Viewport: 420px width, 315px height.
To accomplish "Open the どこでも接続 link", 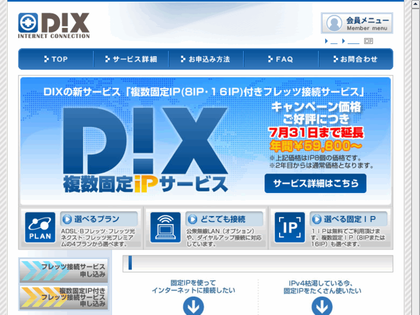I will coord(223,219).
